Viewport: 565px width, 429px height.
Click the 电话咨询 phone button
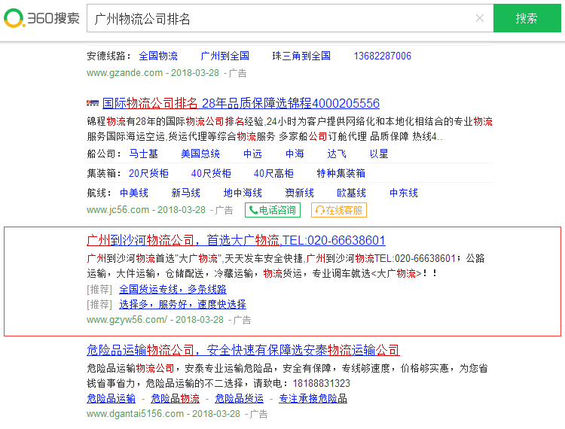tap(272, 211)
